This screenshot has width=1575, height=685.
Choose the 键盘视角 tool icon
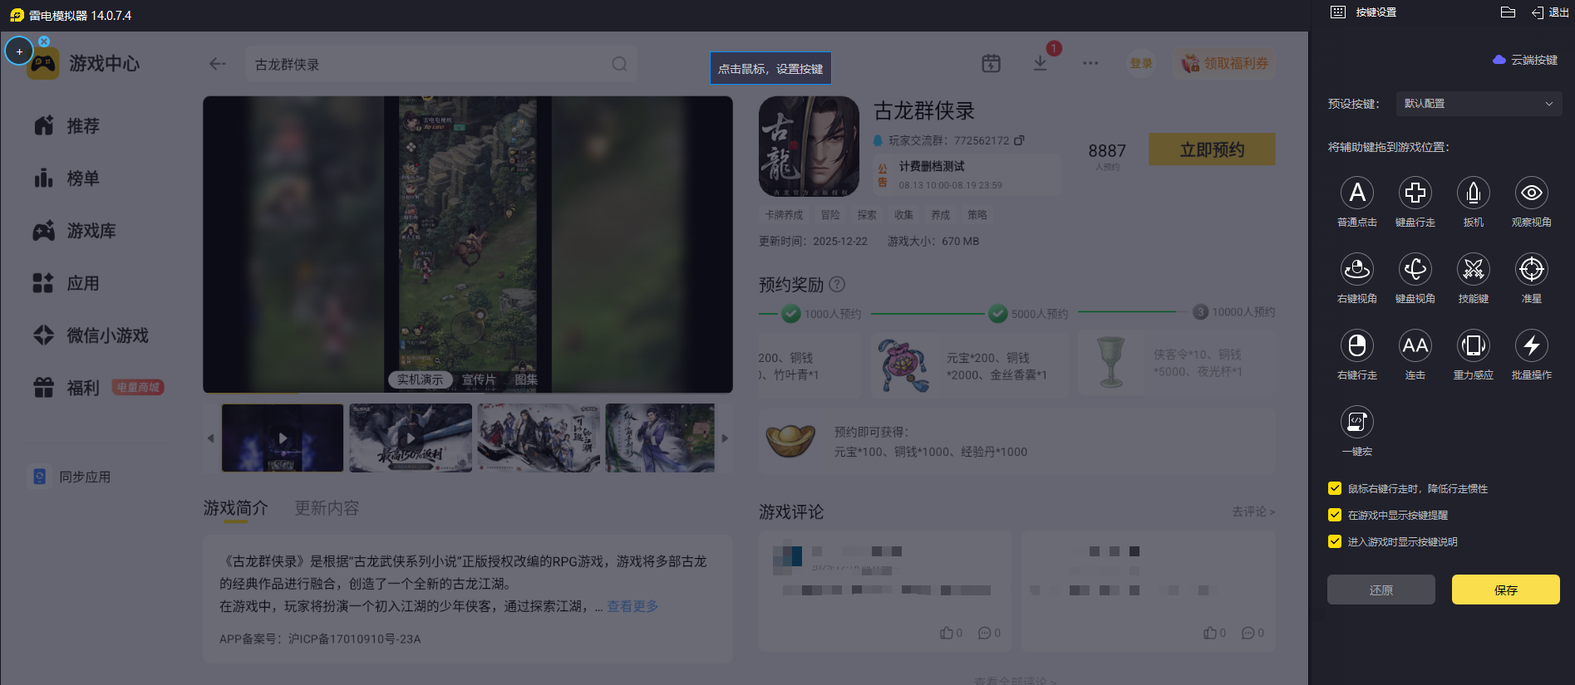tap(1415, 269)
